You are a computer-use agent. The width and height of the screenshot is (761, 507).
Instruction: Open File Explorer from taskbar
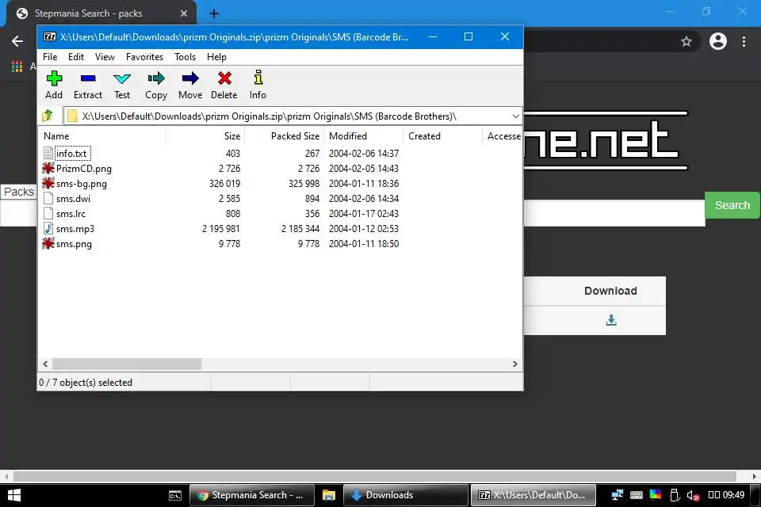328,495
